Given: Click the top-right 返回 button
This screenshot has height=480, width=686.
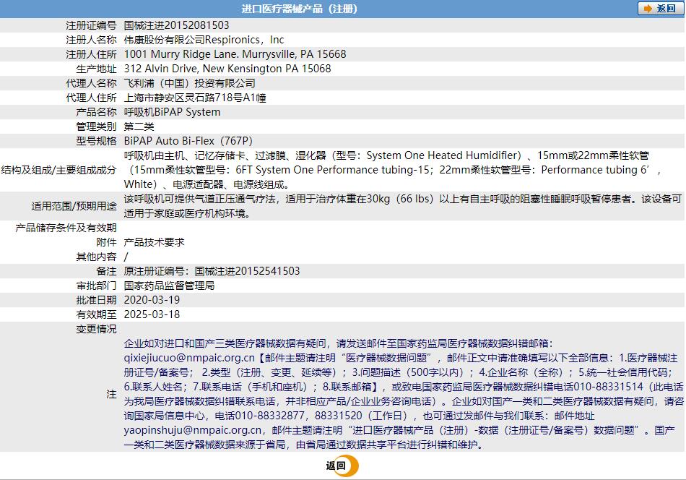Looking at the screenshot, I should coord(661,9).
